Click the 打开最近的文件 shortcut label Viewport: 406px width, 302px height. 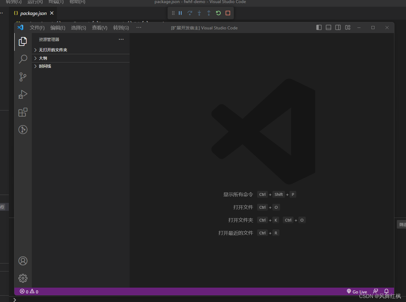click(x=236, y=233)
